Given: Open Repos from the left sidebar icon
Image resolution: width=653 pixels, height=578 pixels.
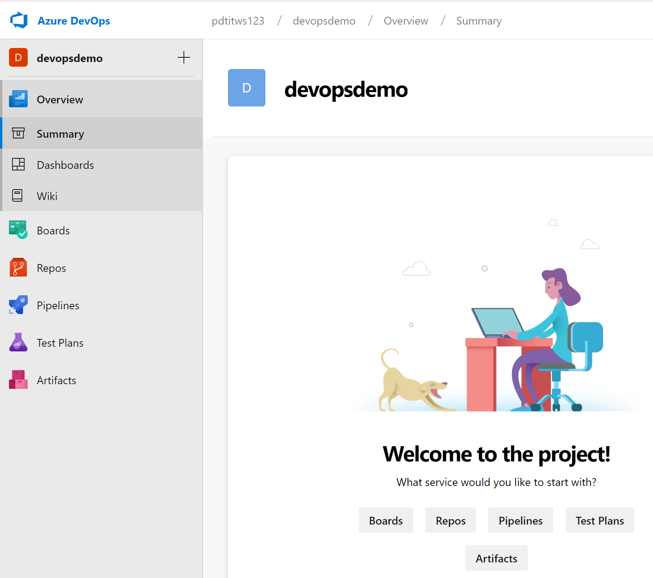Looking at the screenshot, I should pyautogui.click(x=18, y=268).
